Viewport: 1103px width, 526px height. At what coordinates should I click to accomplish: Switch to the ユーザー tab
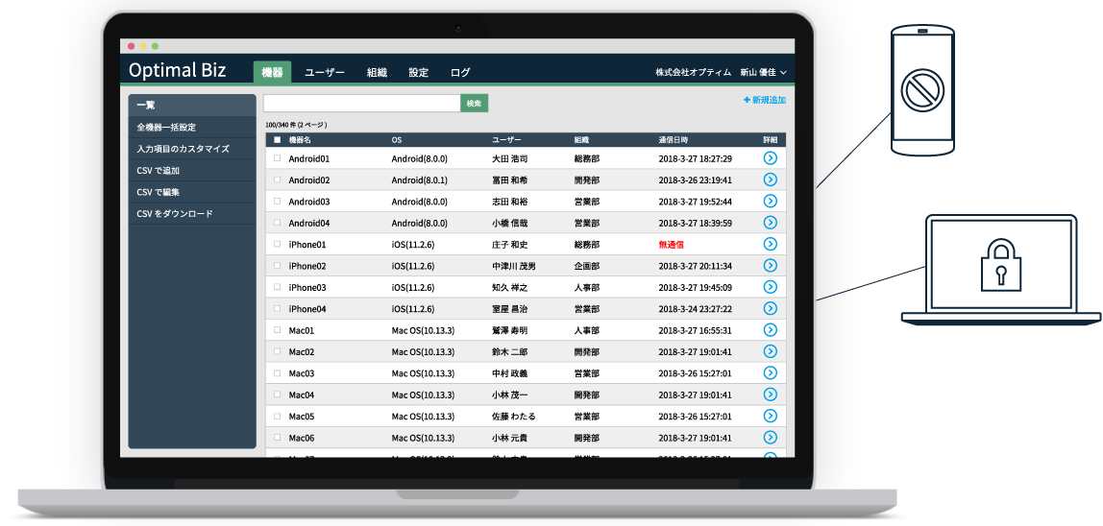tap(325, 72)
